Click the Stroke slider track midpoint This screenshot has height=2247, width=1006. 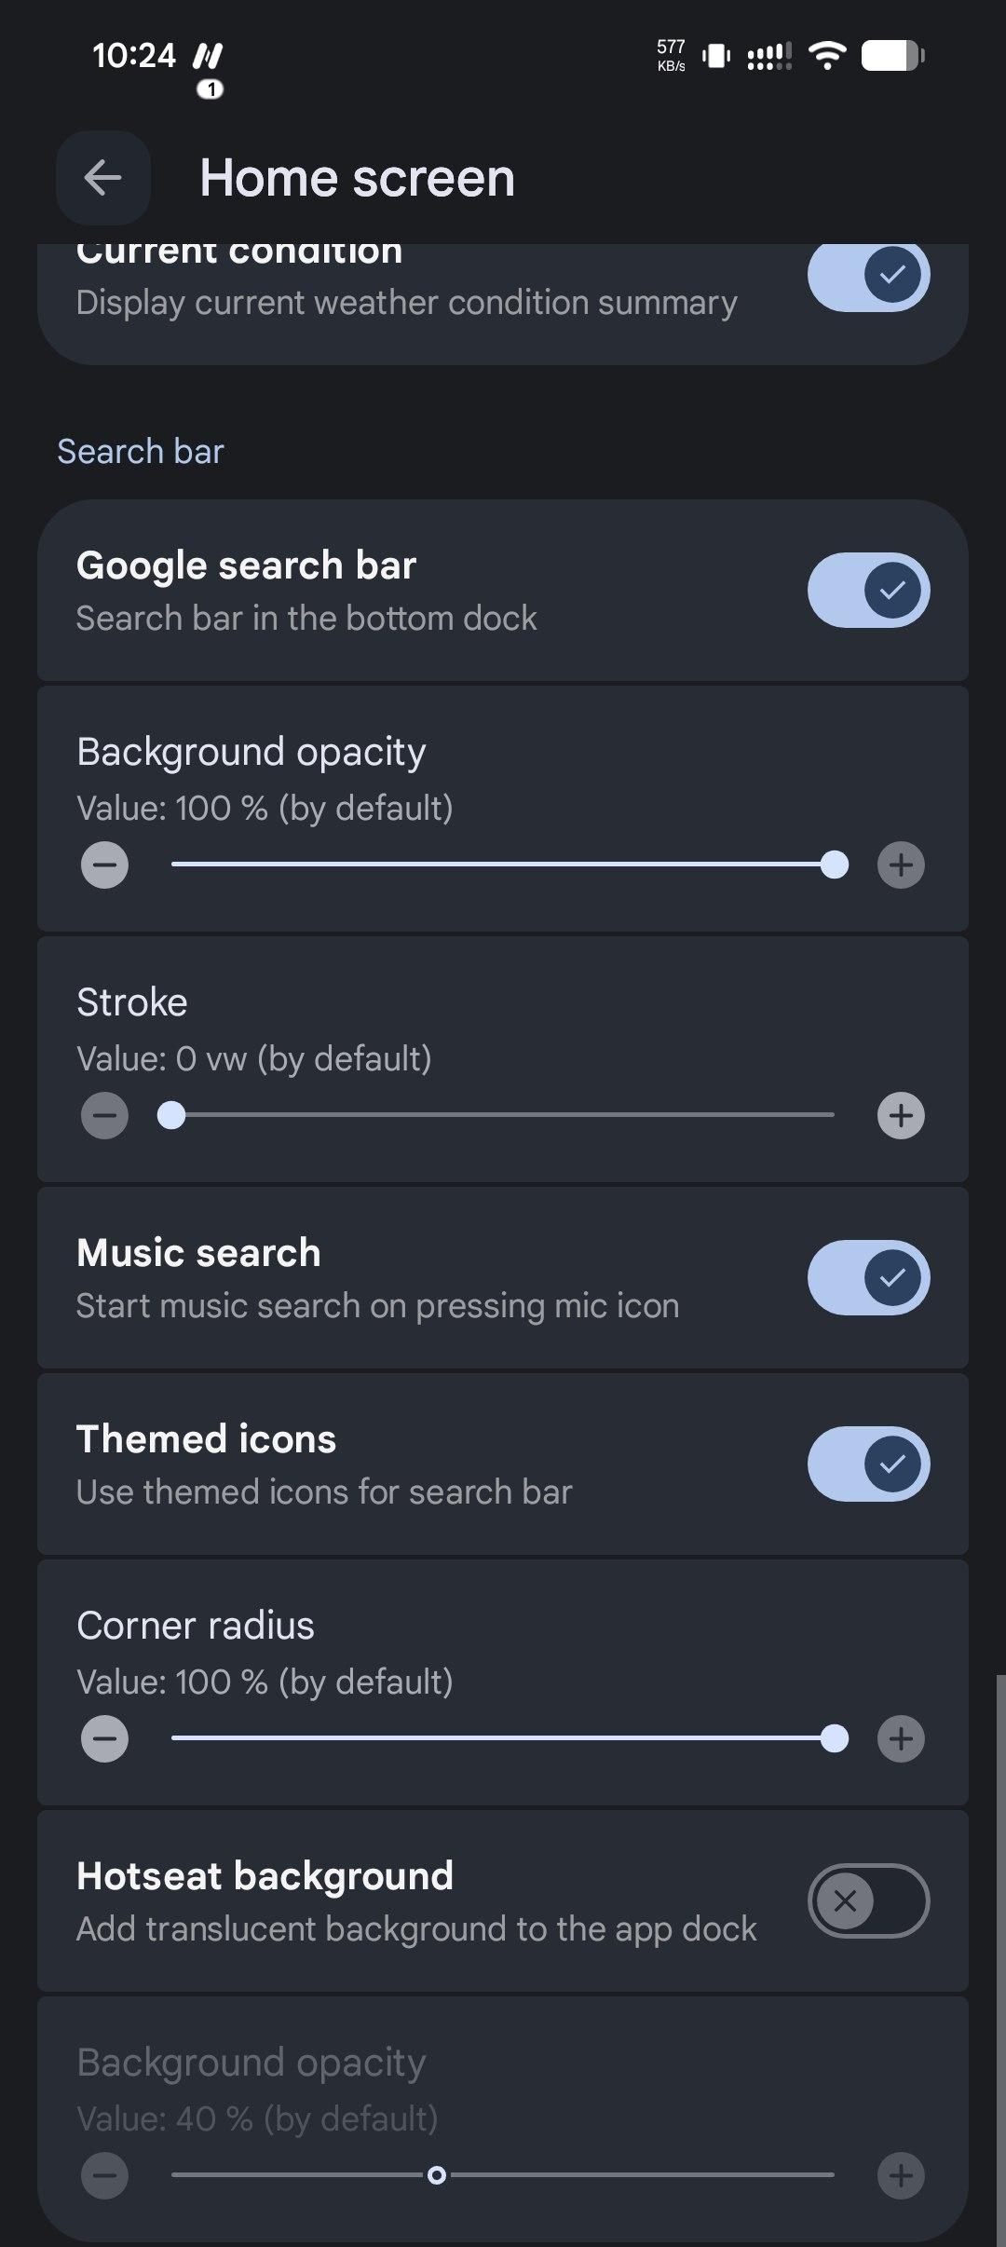(503, 1115)
